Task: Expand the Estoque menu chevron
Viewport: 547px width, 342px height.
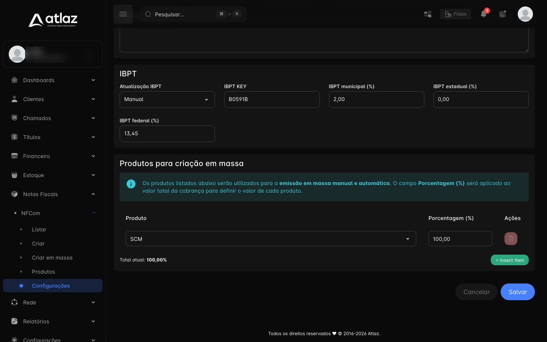Action: (93, 175)
